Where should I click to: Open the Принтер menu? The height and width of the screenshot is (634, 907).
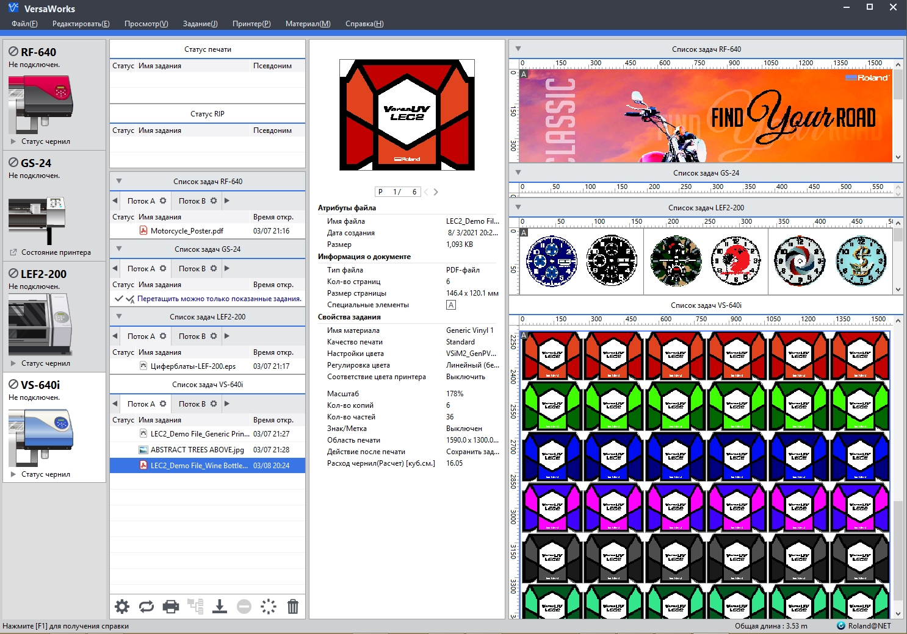tap(251, 24)
